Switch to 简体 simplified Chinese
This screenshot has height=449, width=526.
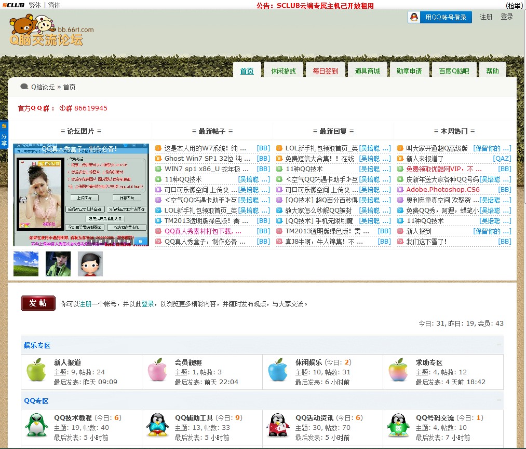click(54, 5)
